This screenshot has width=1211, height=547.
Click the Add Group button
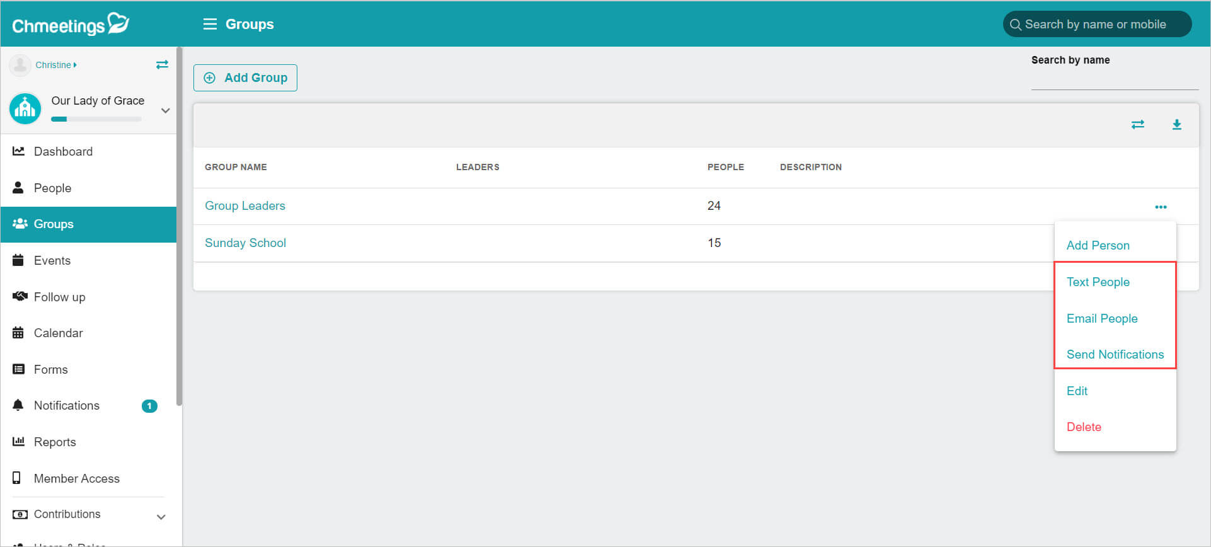(245, 78)
